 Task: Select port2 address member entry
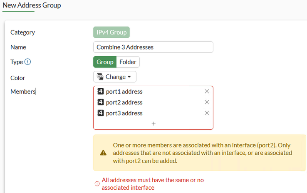coord(124,102)
